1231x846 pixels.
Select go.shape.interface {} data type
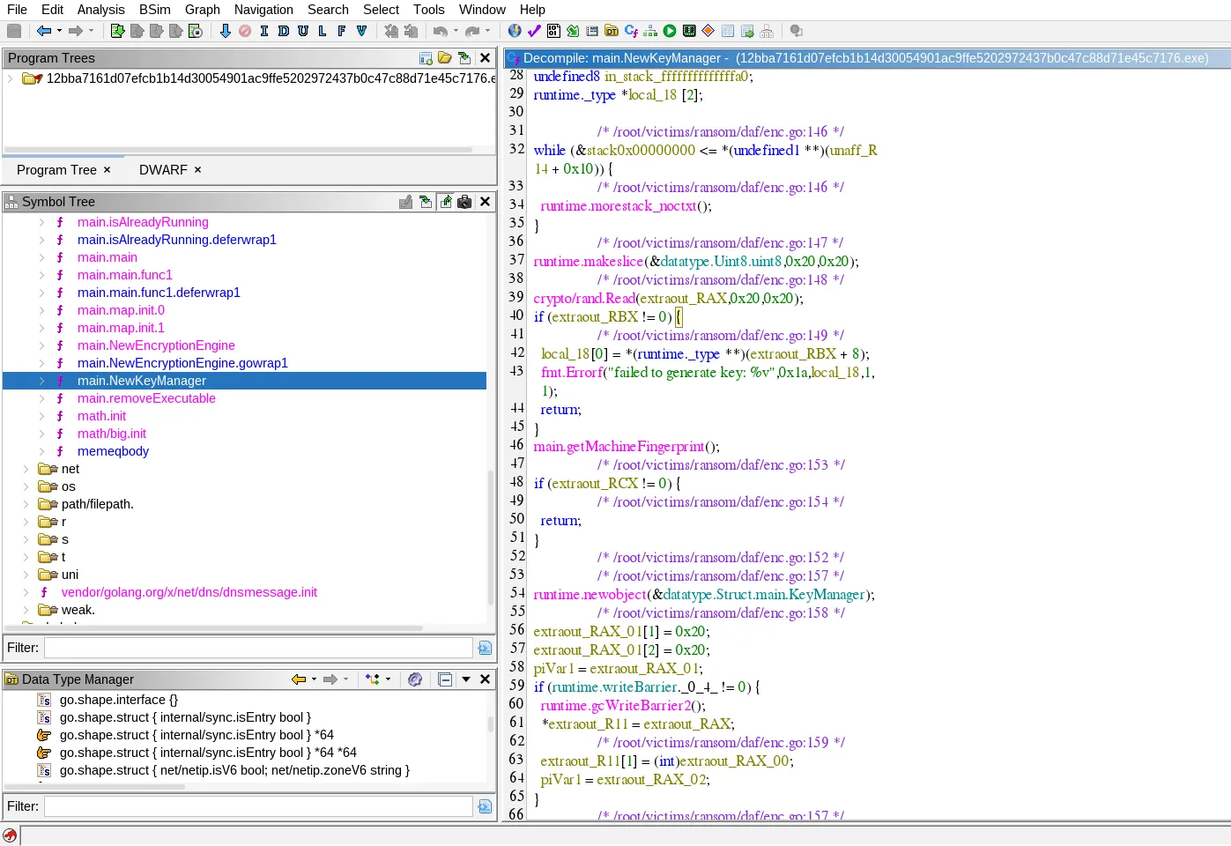[x=119, y=700]
